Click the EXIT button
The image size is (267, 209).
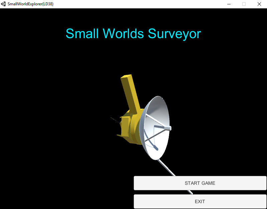200,202
